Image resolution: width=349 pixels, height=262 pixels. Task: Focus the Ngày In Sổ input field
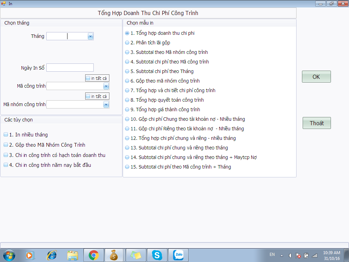coord(70,68)
